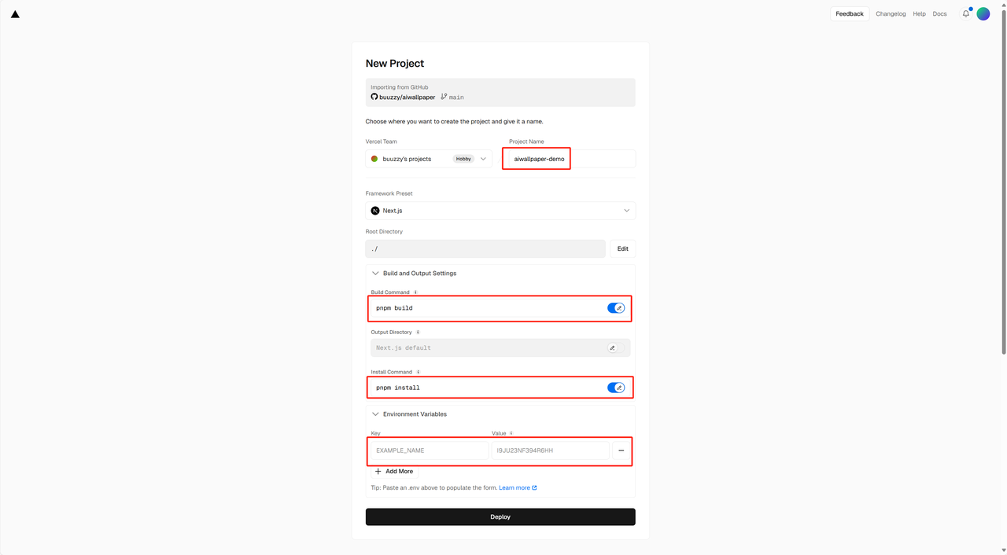Open the user avatar menu

(983, 13)
